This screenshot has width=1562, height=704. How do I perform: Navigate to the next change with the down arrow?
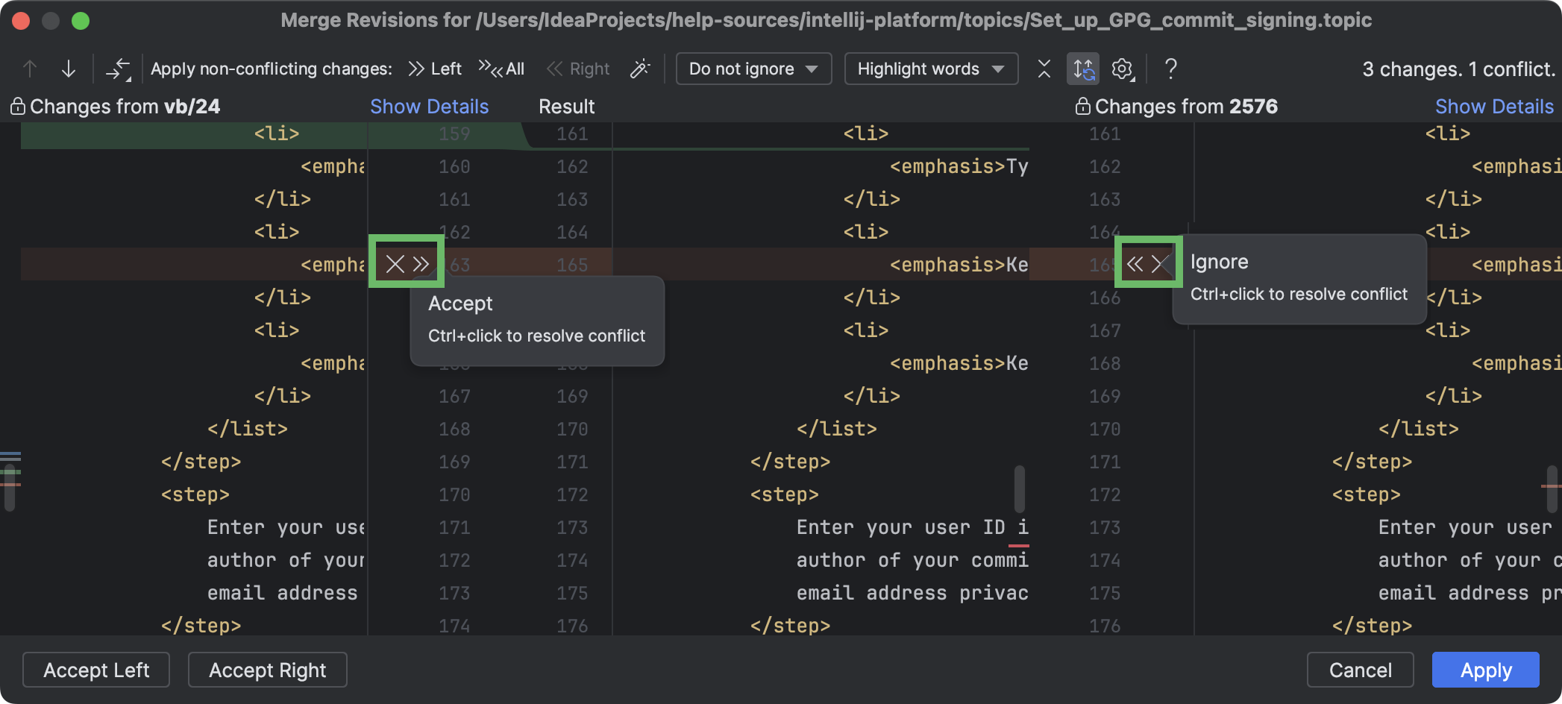coord(69,69)
